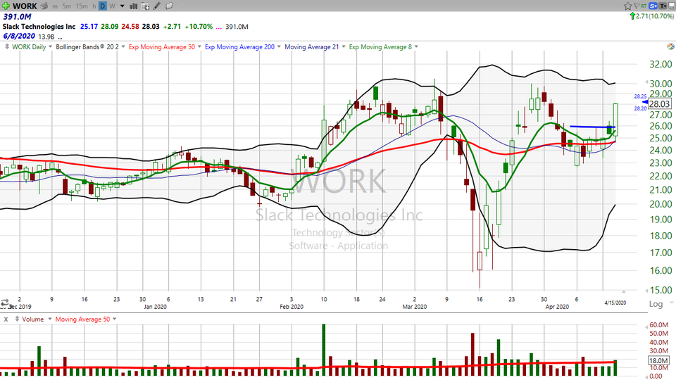Viewport: 676px width, 380px height.
Task: Click the Moving Average 21 label
Action: tap(312, 47)
